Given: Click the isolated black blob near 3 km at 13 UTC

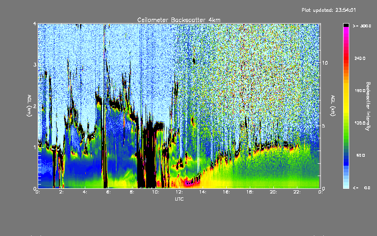Looking at the screenshot, I should (x=194, y=61).
